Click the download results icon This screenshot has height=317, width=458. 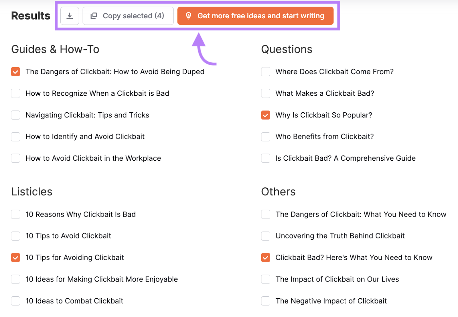[70, 16]
